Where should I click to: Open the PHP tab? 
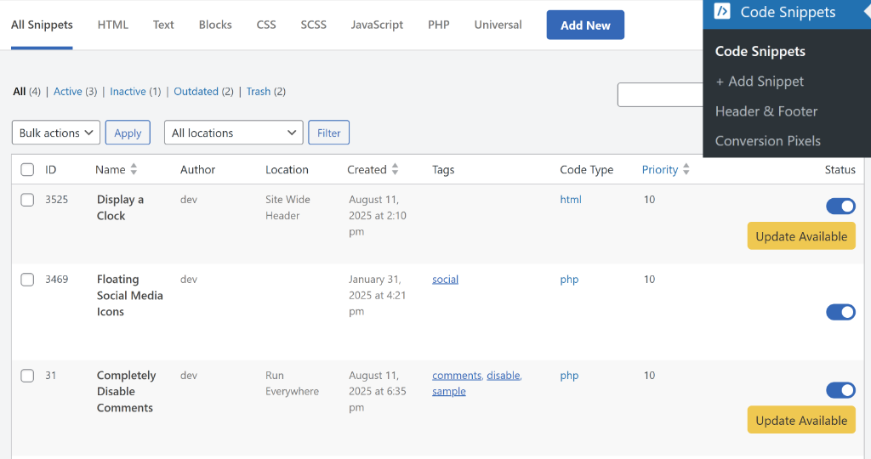tap(438, 25)
